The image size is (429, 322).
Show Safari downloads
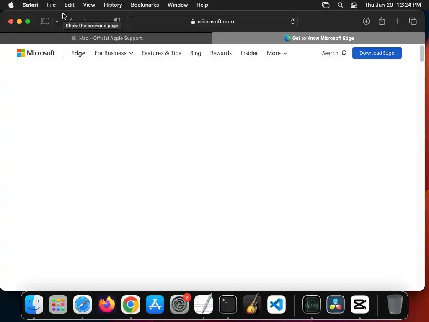366,21
